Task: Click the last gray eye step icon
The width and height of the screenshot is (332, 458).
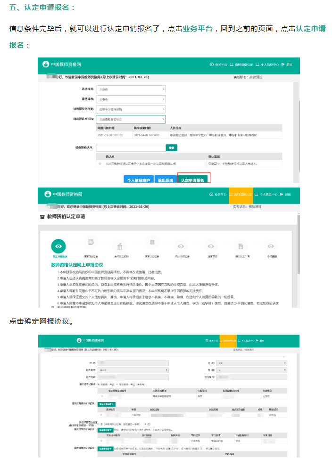Action: pyautogui.click(x=271, y=246)
